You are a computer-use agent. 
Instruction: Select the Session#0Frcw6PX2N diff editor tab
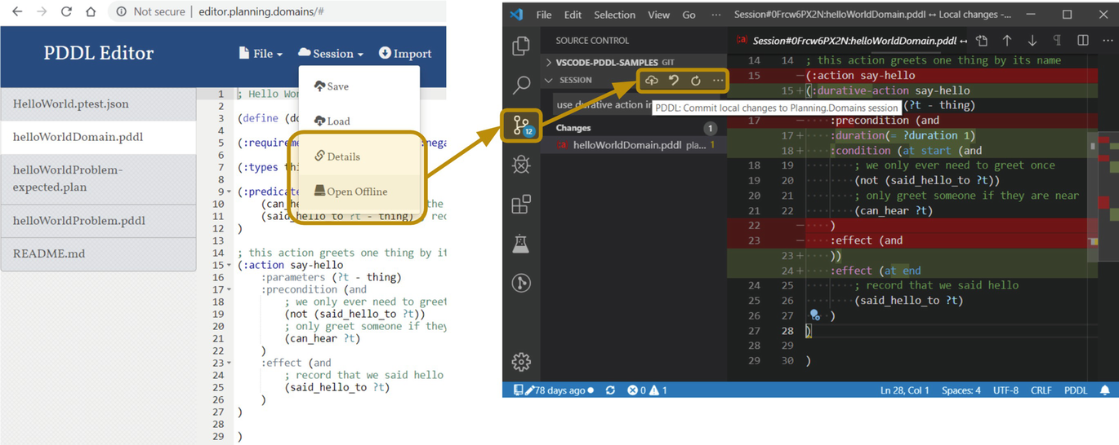tap(849, 41)
